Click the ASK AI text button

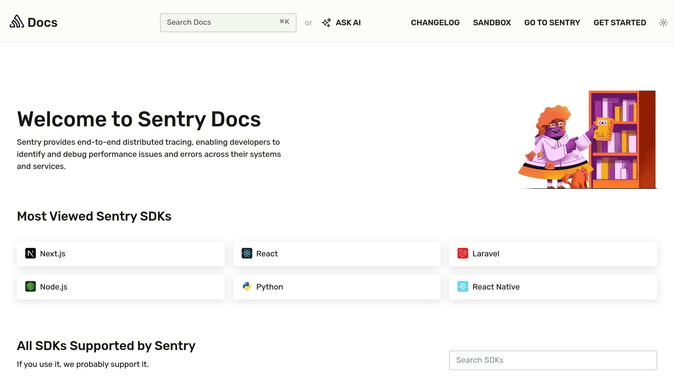click(348, 23)
